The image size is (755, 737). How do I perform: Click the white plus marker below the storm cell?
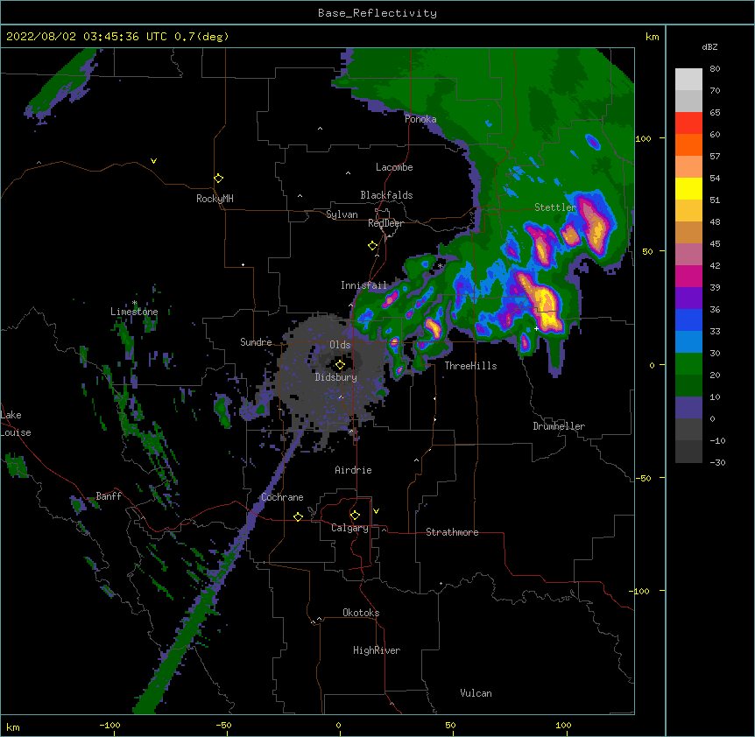coord(536,328)
